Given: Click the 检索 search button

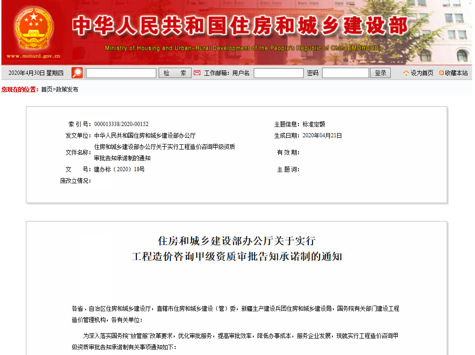Looking at the screenshot, I should pyautogui.click(x=174, y=73).
